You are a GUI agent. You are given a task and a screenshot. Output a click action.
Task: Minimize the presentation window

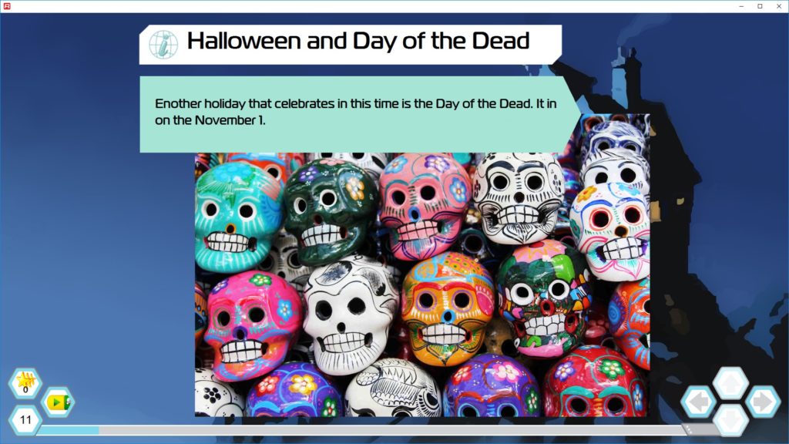pyautogui.click(x=741, y=6)
